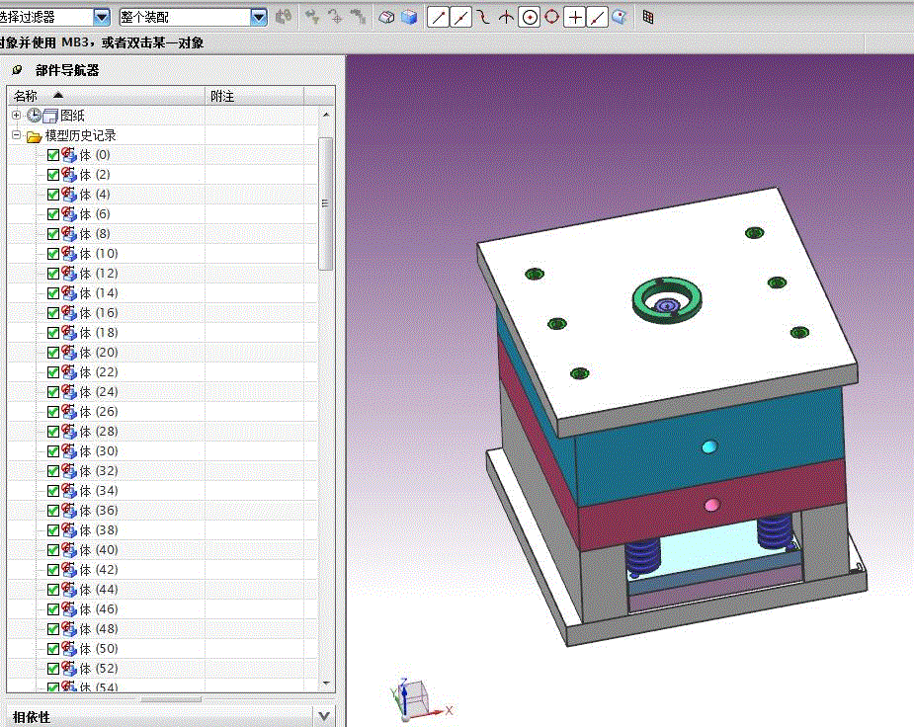Click the 模型历史记录 folder icon
This screenshot has width=914, height=727.
coord(35,136)
